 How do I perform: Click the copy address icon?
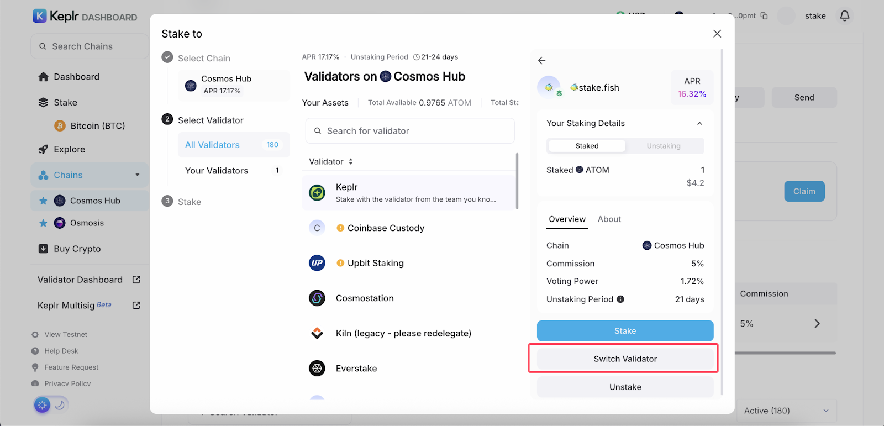764,16
